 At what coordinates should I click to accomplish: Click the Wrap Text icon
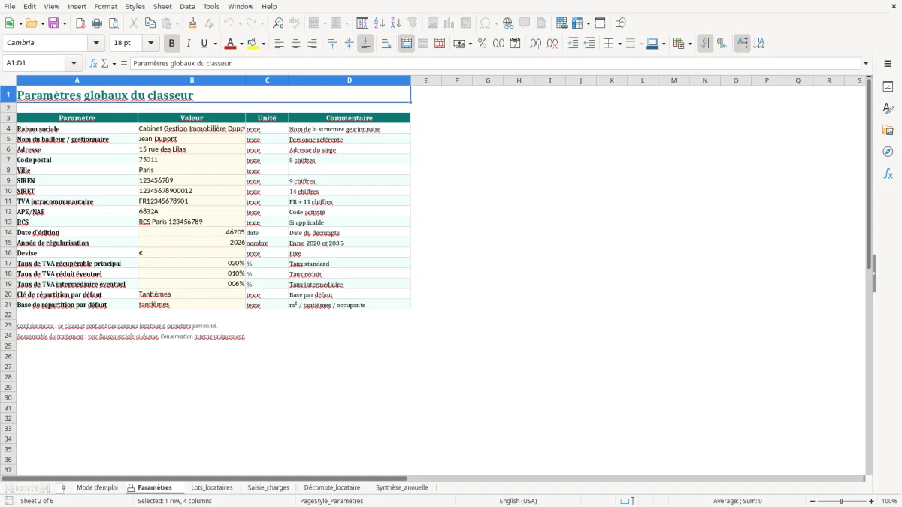[386, 44]
